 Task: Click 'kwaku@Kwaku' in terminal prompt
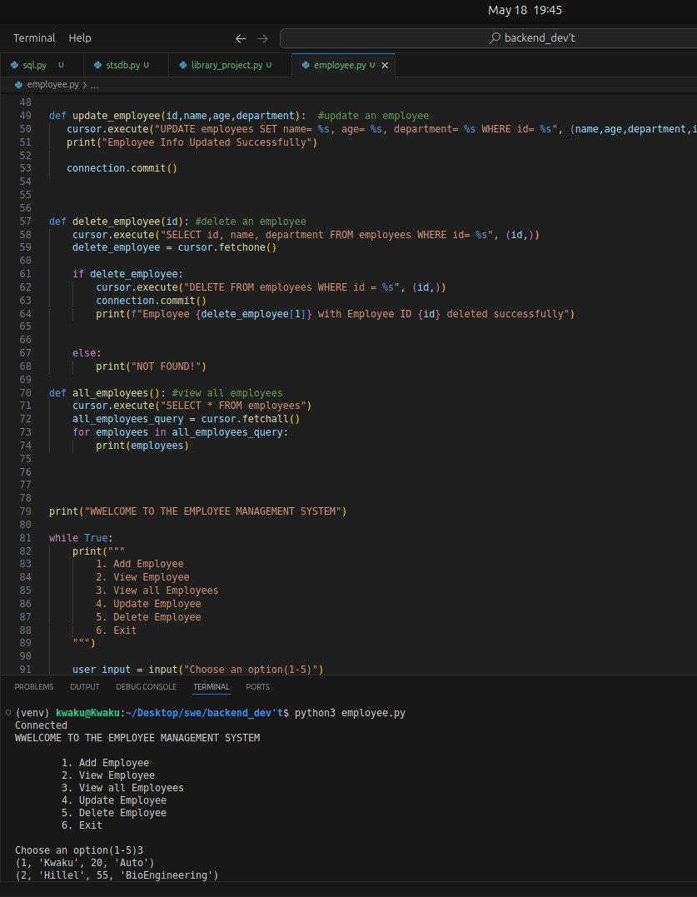click(x=87, y=714)
